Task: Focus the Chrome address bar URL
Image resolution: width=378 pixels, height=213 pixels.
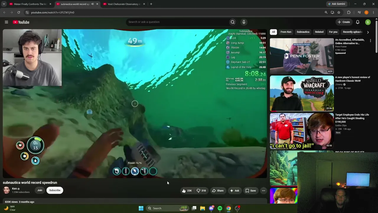Action: [53, 12]
